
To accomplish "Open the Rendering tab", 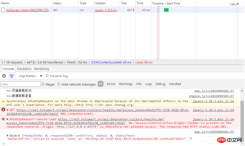I will pyautogui.click(x=42, y=69).
